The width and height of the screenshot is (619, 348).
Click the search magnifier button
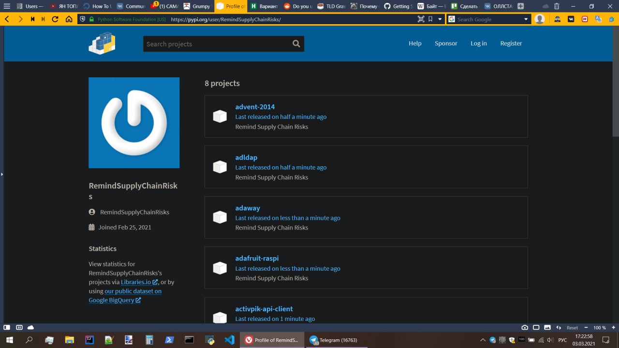(296, 43)
